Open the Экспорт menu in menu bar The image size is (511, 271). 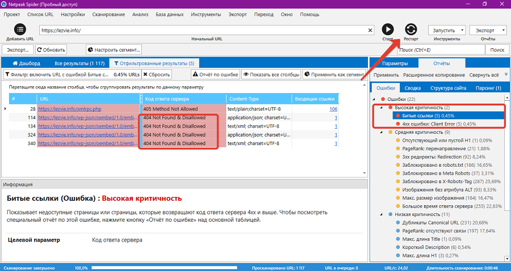click(x=237, y=14)
